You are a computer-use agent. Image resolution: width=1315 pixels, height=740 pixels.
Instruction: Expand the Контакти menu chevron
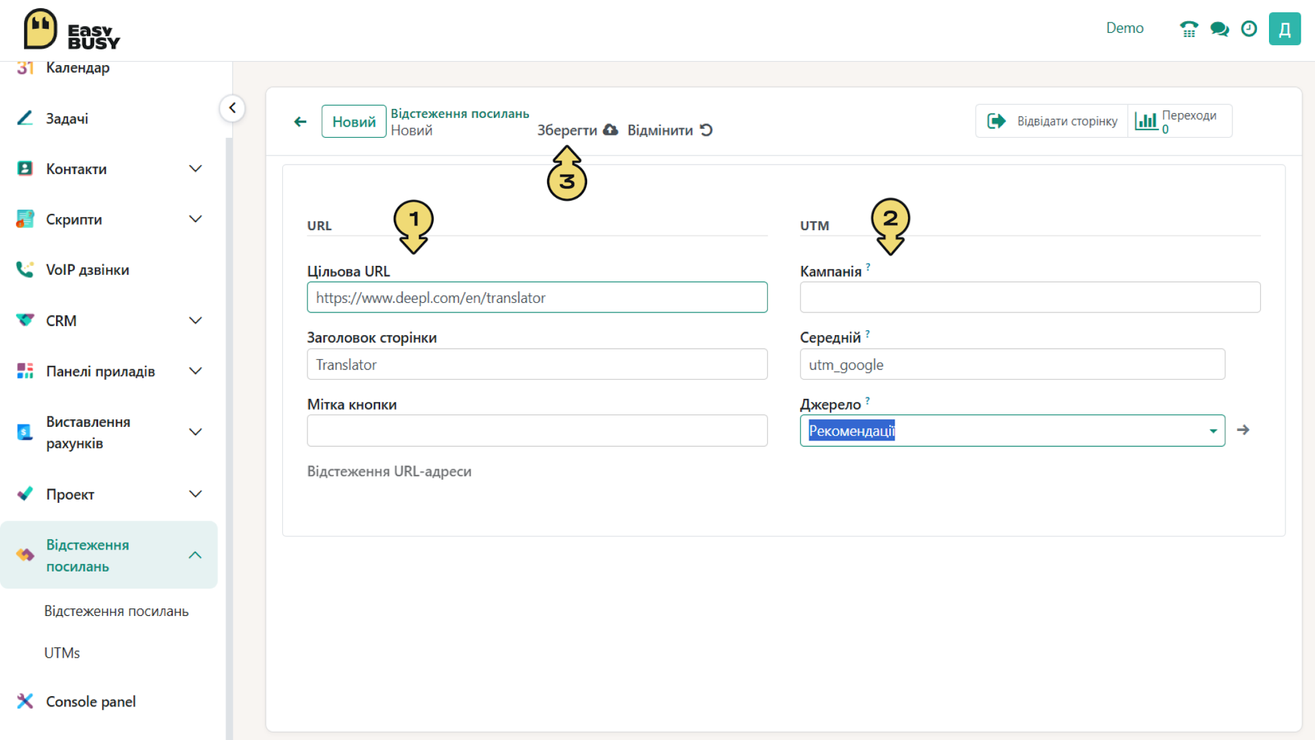pos(195,169)
